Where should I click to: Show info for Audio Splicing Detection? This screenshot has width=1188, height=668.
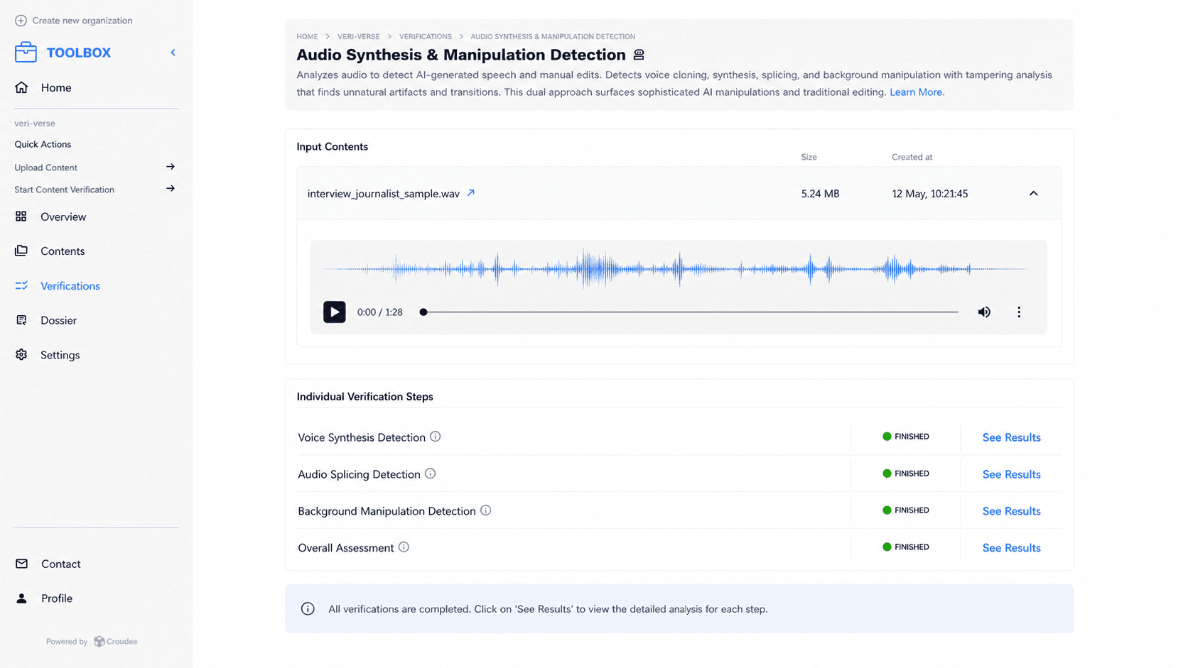pyautogui.click(x=431, y=473)
